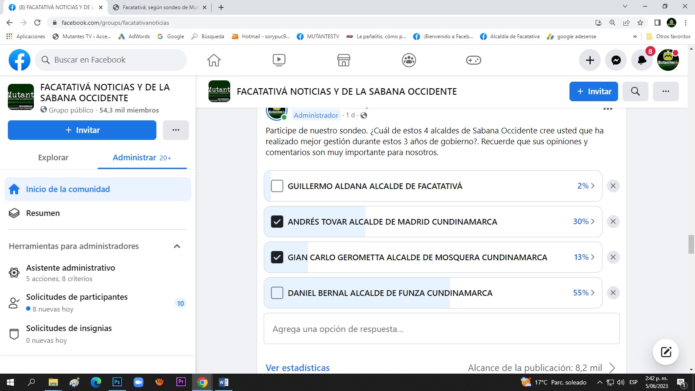Click the new message compose icon
The image size is (695, 391).
coord(666,352)
